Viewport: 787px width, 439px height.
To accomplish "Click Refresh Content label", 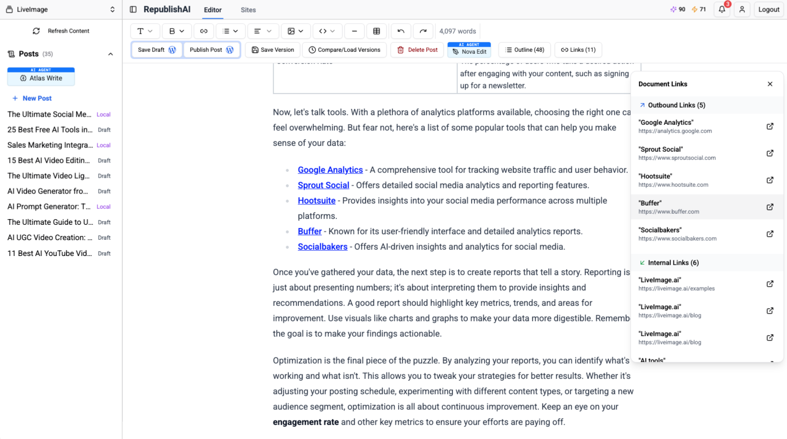I will coord(69,31).
